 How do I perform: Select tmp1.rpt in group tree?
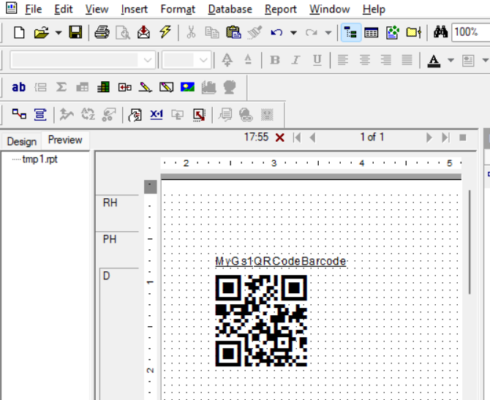coord(39,159)
